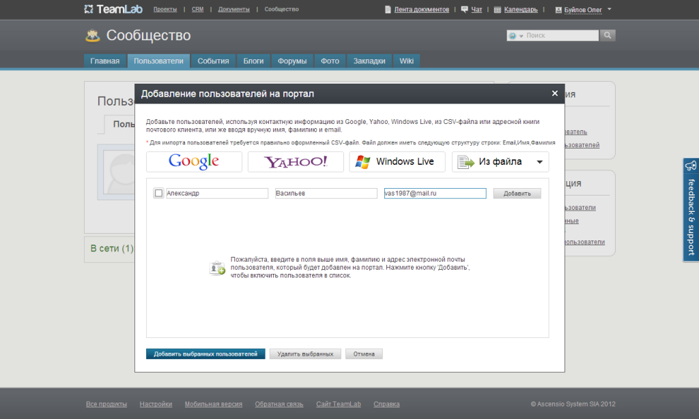The image size is (699, 419).
Task: Open the Calendar icon in header
Action: (x=498, y=10)
